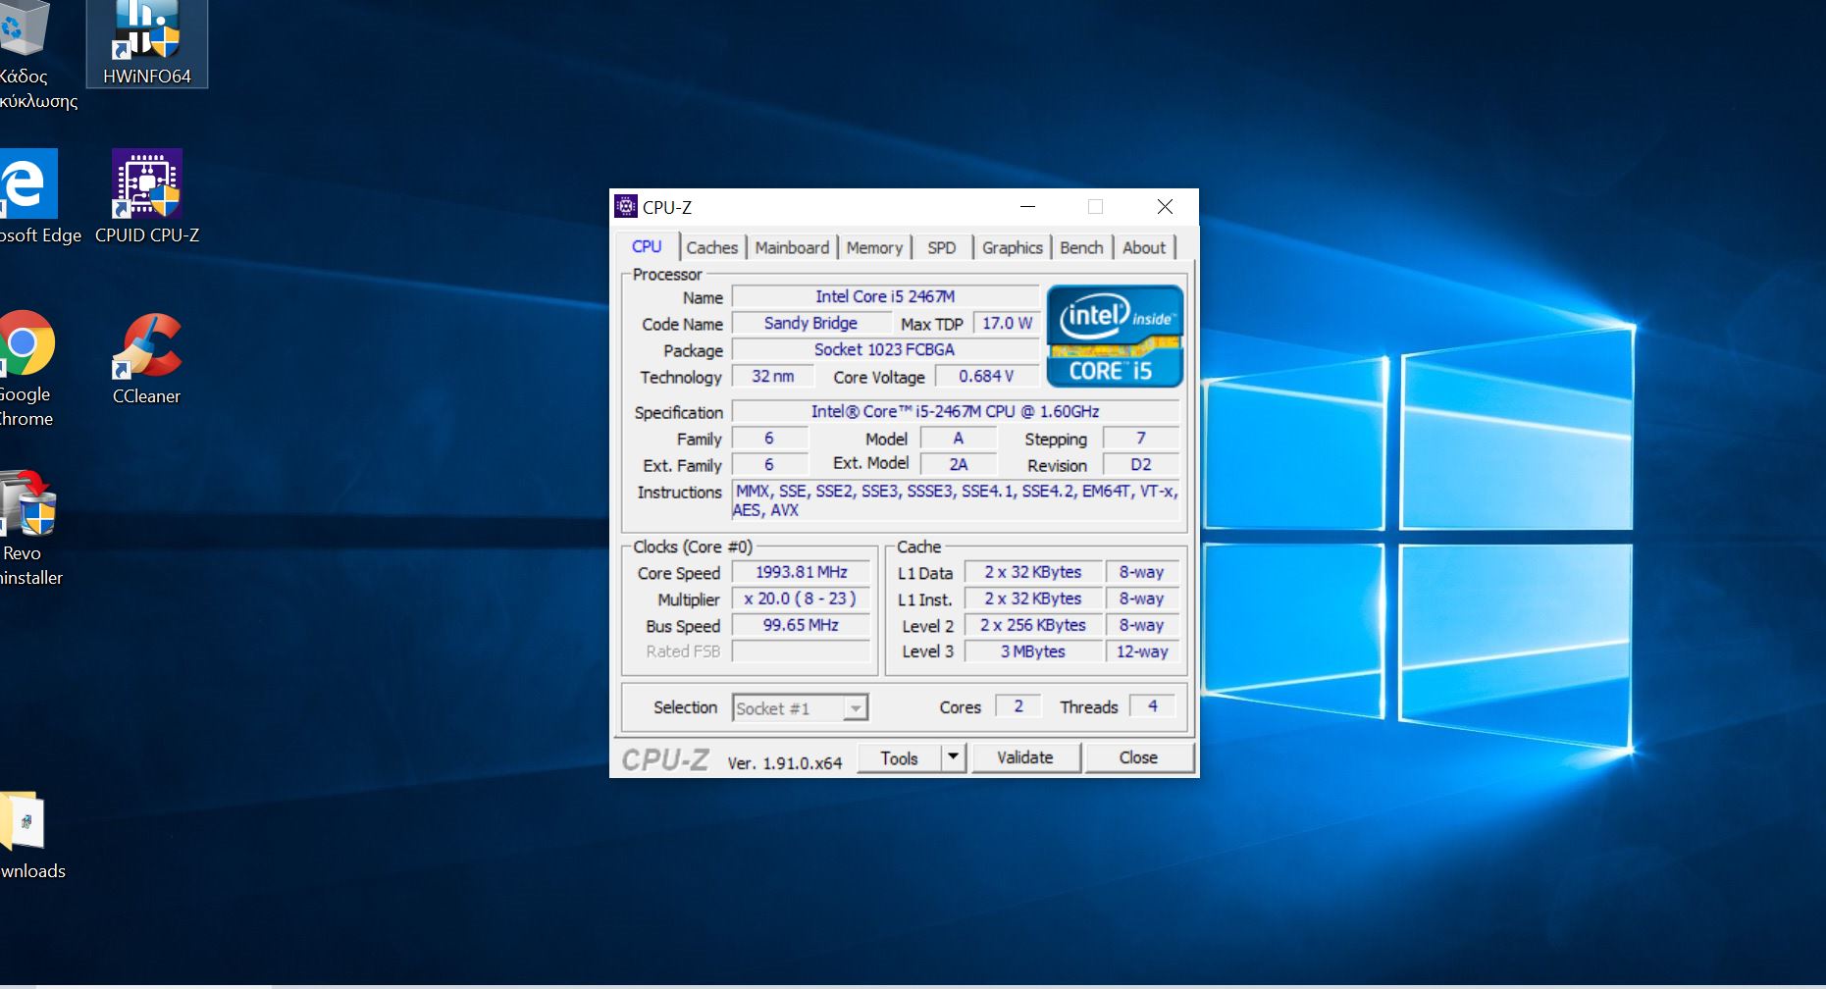Open the Memory tab

tap(874, 248)
